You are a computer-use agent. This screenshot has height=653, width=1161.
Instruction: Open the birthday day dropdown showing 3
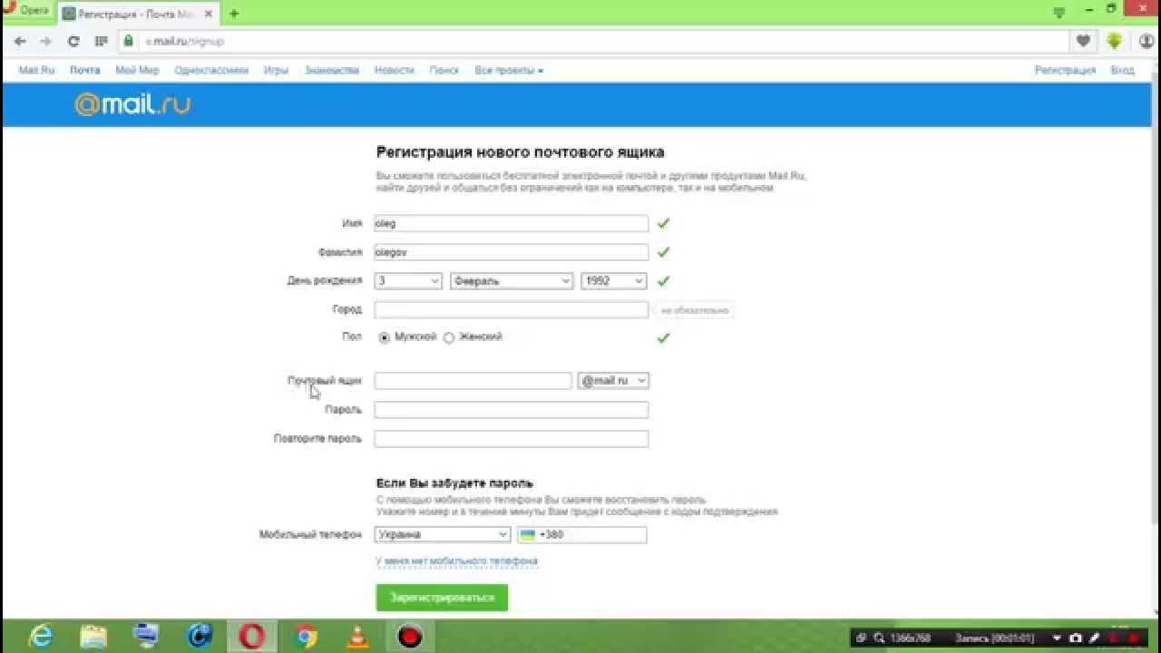[x=408, y=281]
